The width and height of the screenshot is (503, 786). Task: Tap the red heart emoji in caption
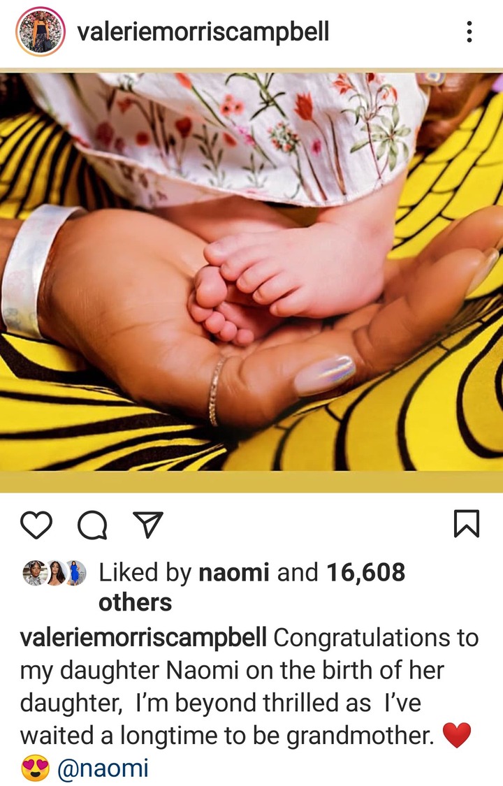[457, 735]
